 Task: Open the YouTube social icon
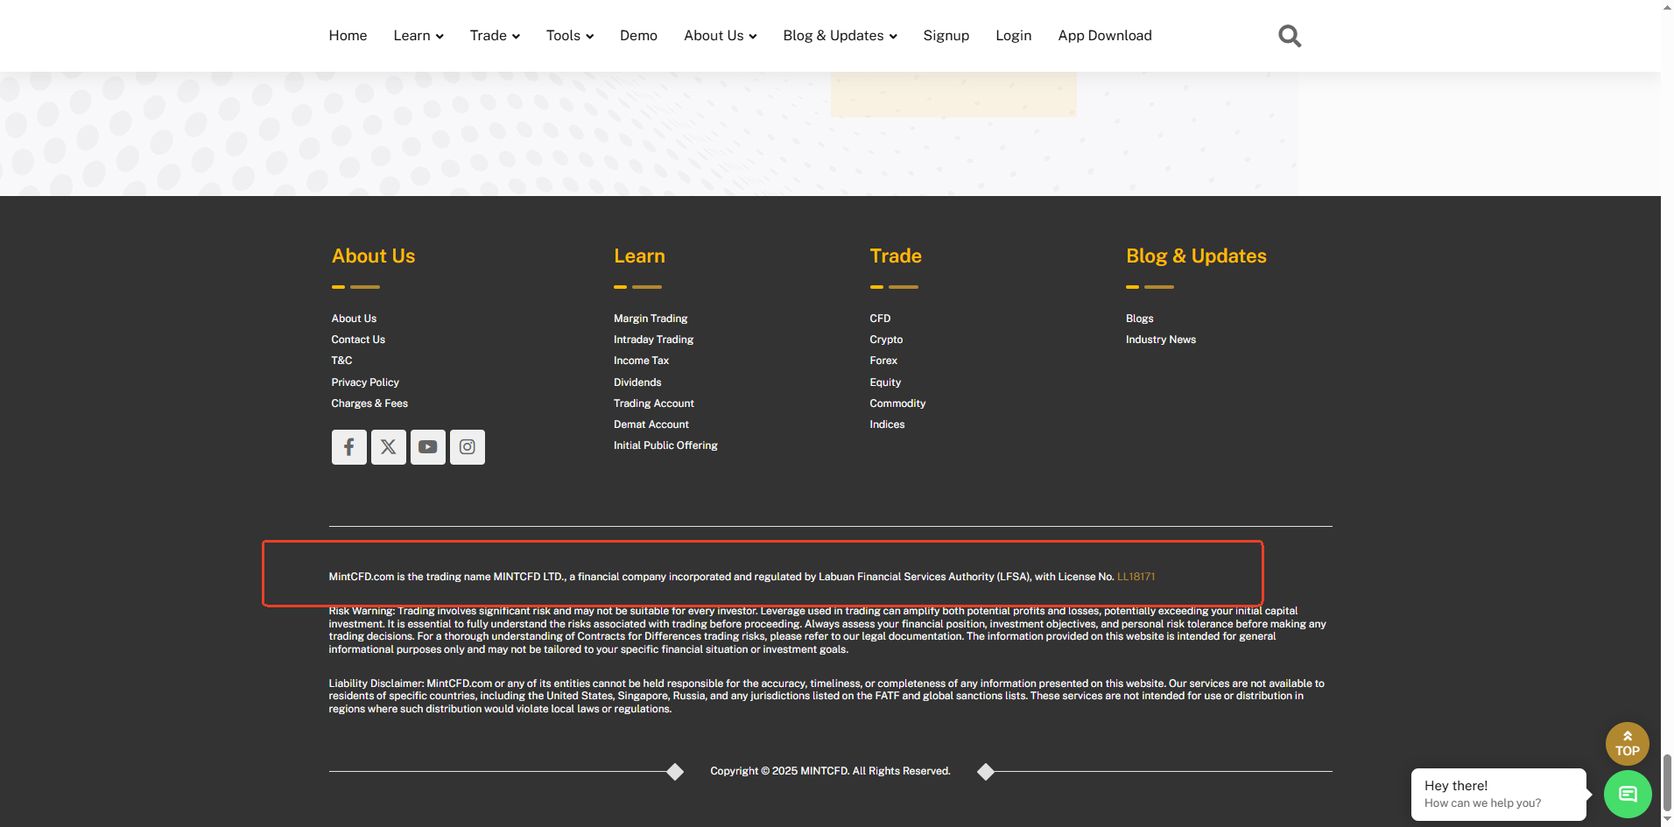coord(427,447)
